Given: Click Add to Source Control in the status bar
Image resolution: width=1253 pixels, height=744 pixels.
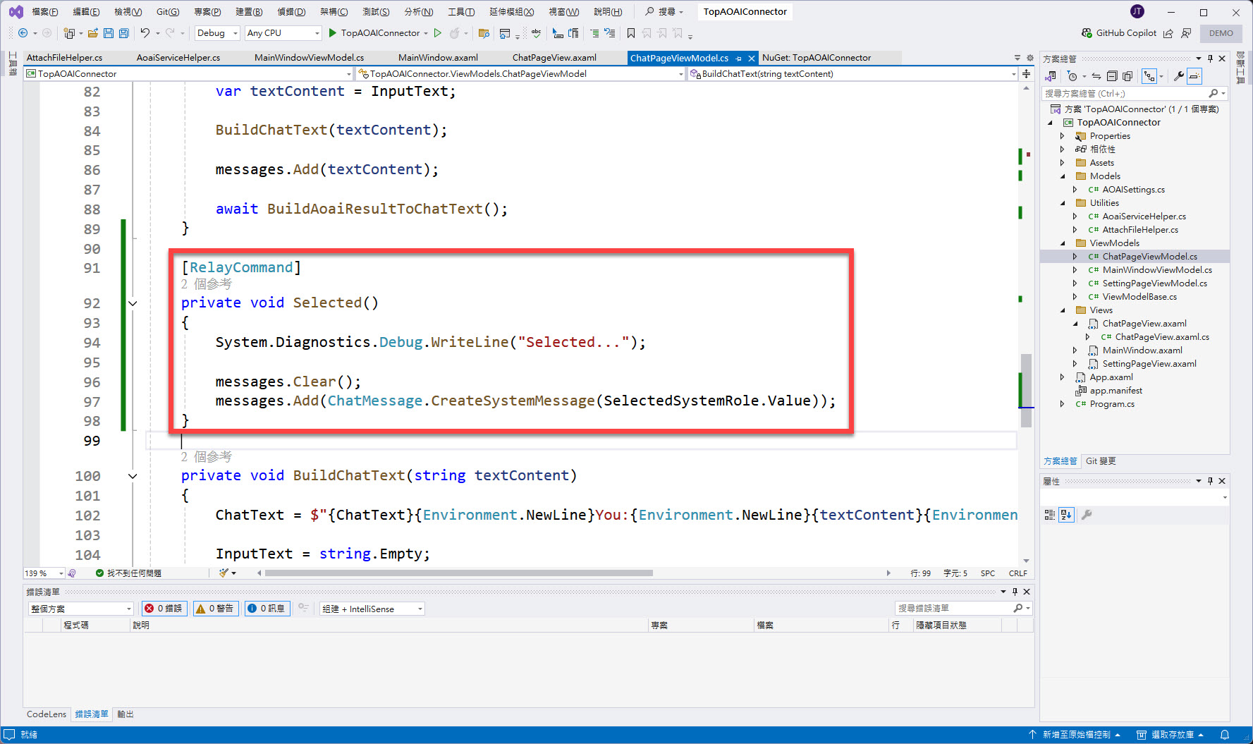Looking at the screenshot, I should pyautogui.click(x=1075, y=735).
